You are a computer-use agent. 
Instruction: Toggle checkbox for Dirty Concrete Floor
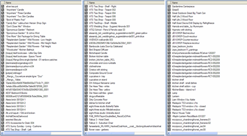coord(86,99)
